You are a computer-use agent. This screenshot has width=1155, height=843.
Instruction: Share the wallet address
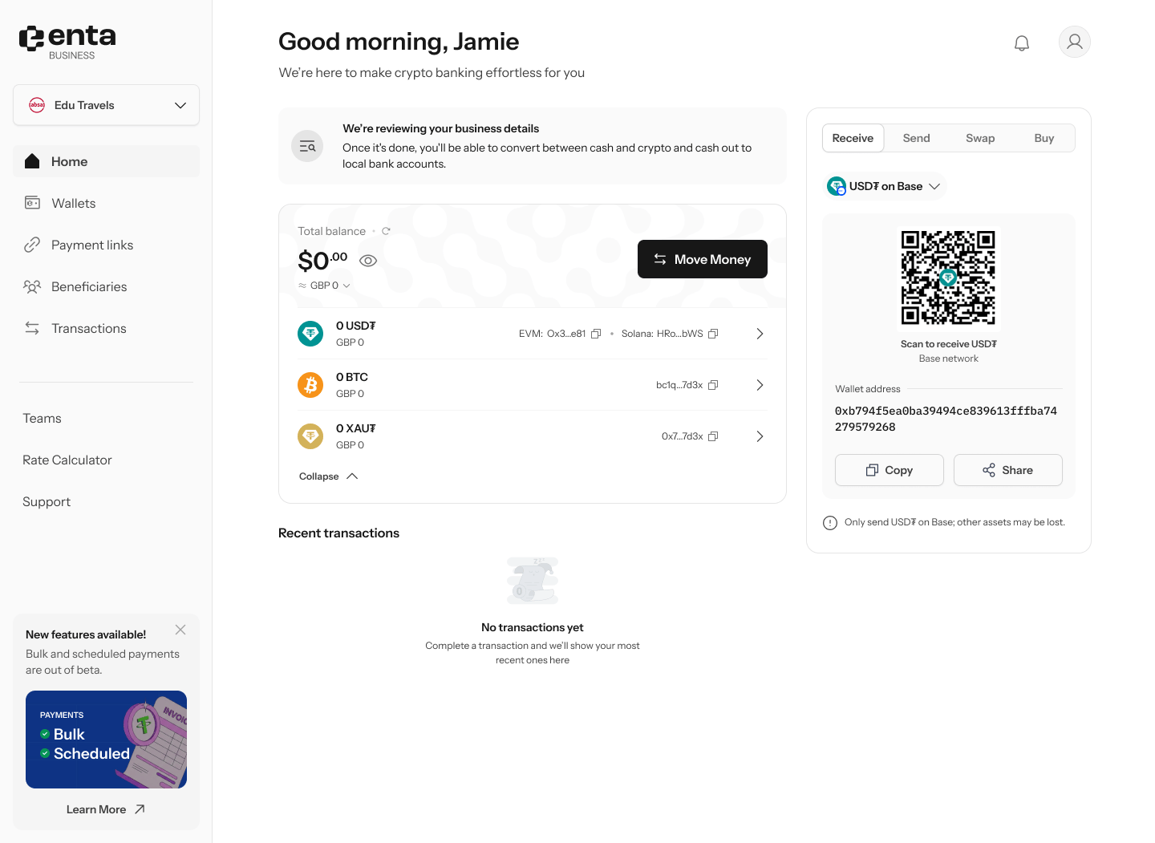(1008, 470)
